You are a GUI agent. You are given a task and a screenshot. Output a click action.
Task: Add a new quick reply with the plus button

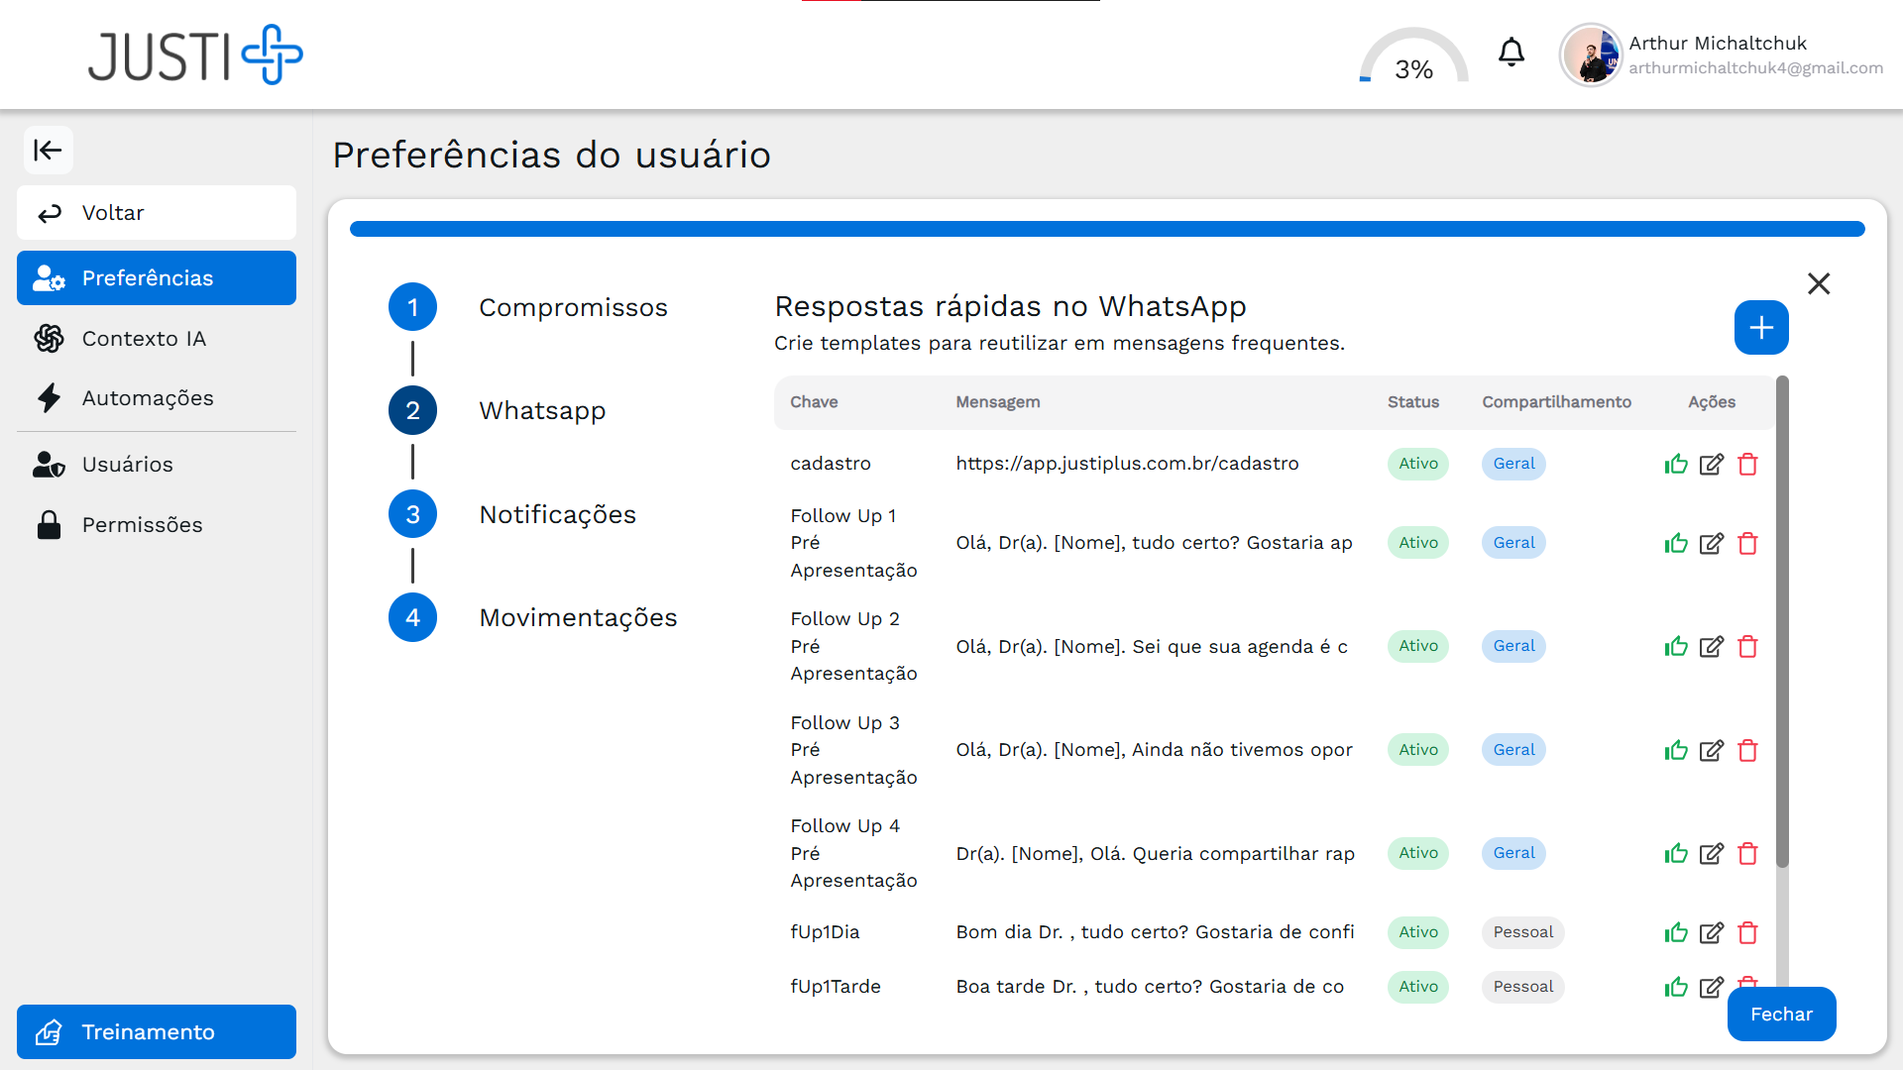click(1760, 327)
